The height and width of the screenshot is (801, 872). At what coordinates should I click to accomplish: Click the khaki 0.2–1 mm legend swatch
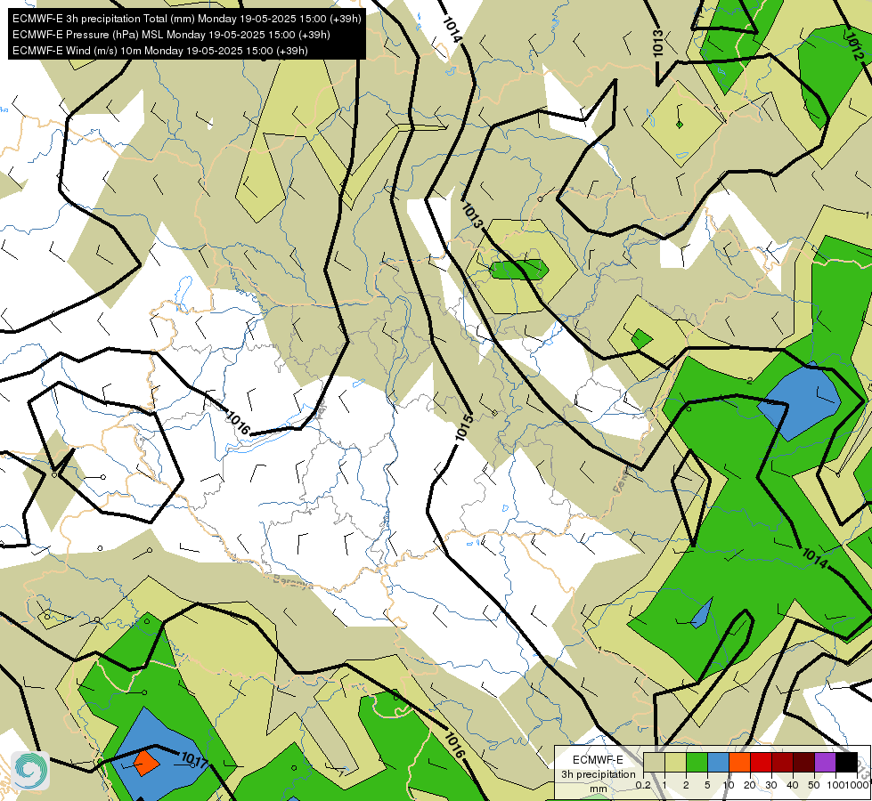(654, 762)
